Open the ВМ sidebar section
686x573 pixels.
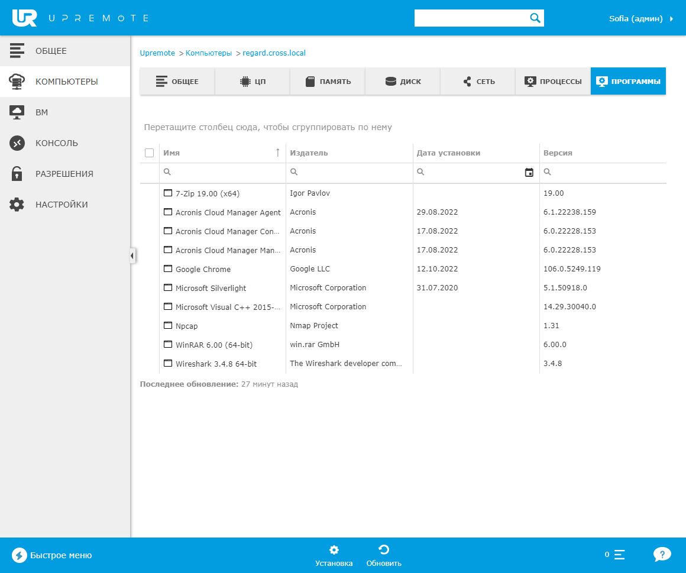65,112
